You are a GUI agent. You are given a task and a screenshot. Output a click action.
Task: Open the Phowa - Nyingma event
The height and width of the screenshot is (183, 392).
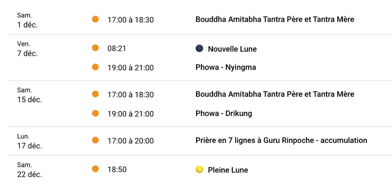click(x=225, y=68)
